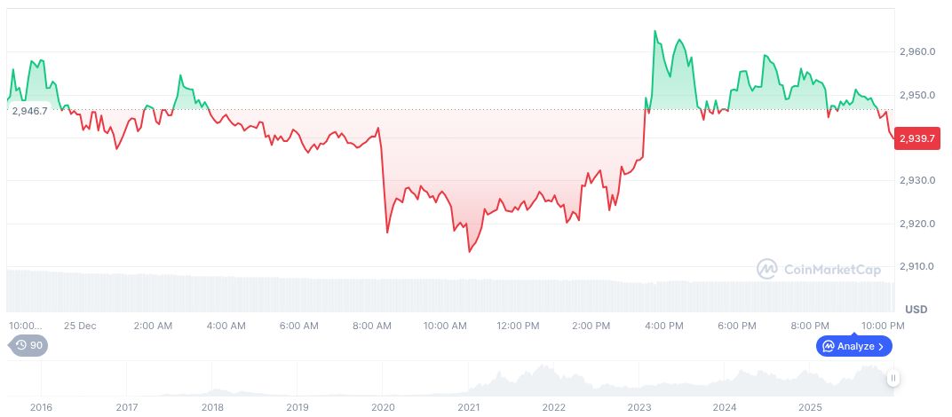The image size is (952, 417).
Task: Select 2020 on the bottom year timeline
Action: coord(383,407)
